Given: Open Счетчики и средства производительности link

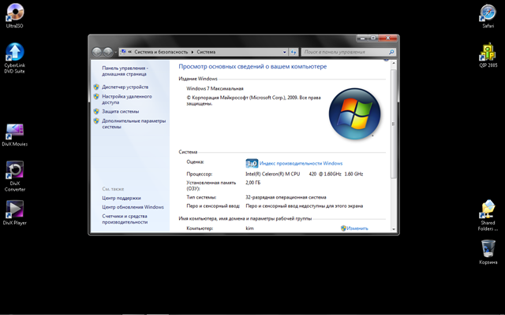Looking at the screenshot, I should pos(125,219).
